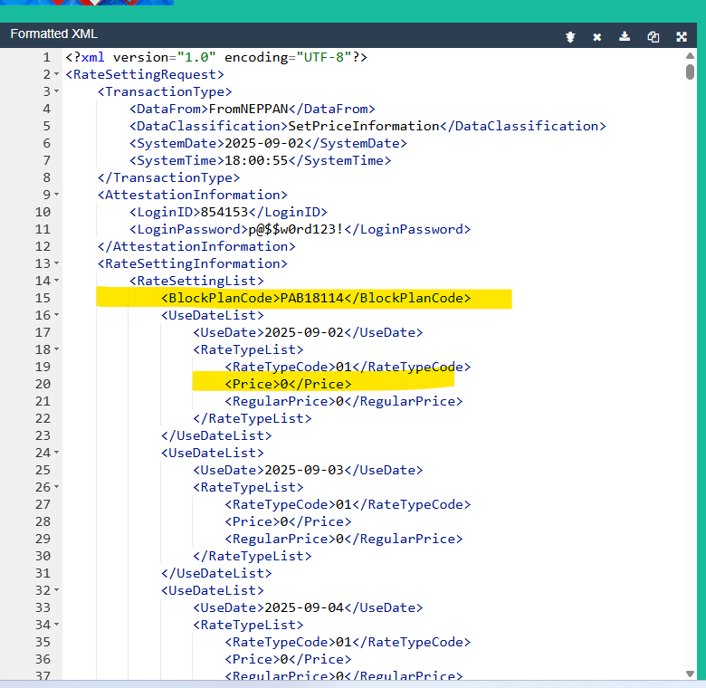The height and width of the screenshot is (688, 706).
Task: Fold the RateTypeList node on line 26
Action: [x=56, y=488]
